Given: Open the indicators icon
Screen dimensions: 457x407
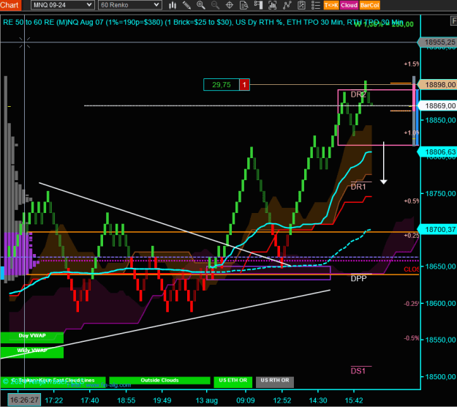Looking at the screenshot, I should (x=287, y=5).
